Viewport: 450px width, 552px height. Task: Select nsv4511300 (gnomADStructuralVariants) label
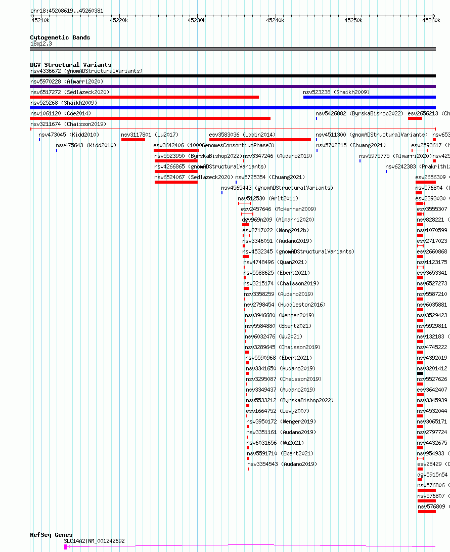point(372,135)
